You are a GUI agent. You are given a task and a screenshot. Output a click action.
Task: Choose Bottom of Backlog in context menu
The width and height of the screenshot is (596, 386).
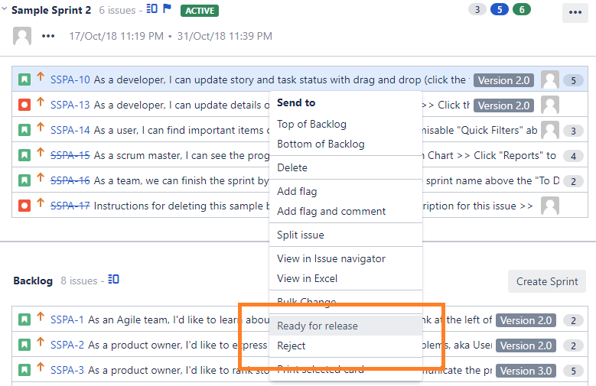[x=346, y=144]
